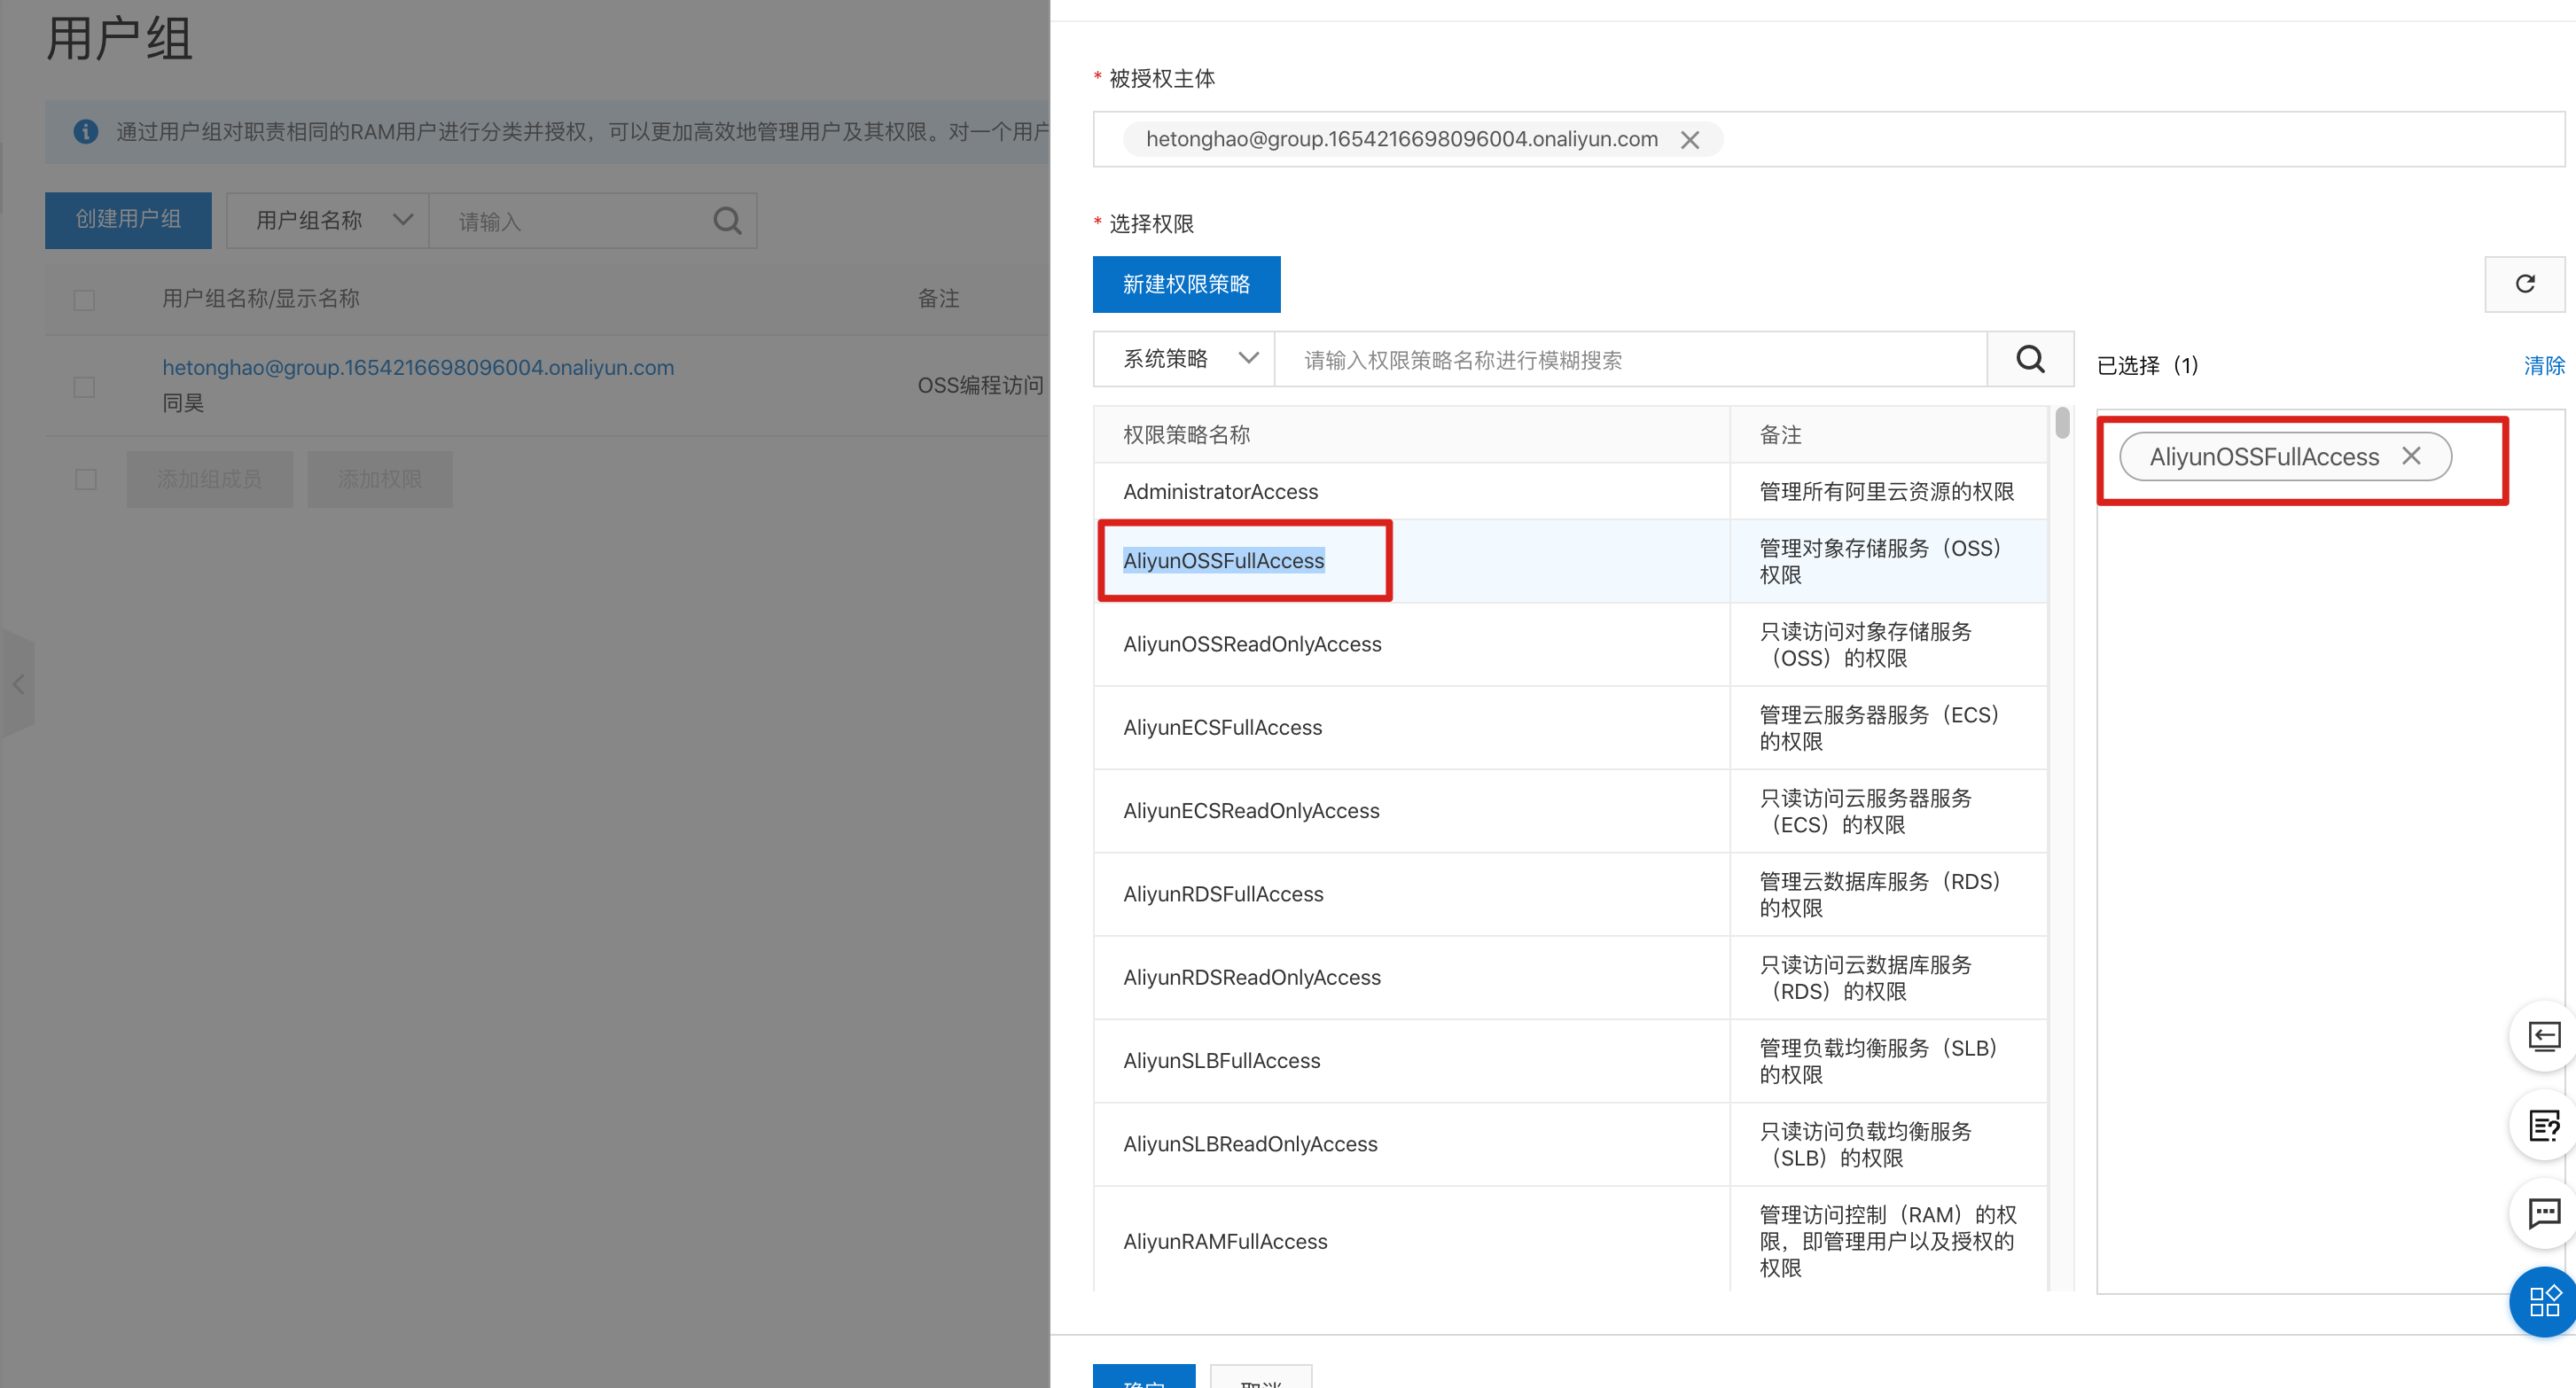Click the 添加权限 button

click(380, 479)
